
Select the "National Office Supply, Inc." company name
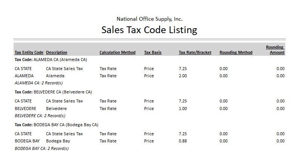coord(149,19)
